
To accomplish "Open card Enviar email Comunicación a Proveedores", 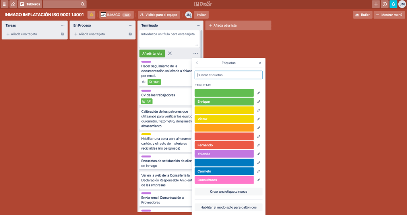I will point(165,198).
